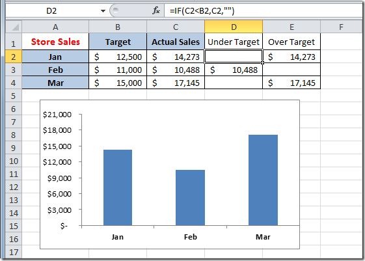Click Feb actual sales 10,488 in column C
The width and height of the screenshot is (365, 261).
[x=176, y=70]
